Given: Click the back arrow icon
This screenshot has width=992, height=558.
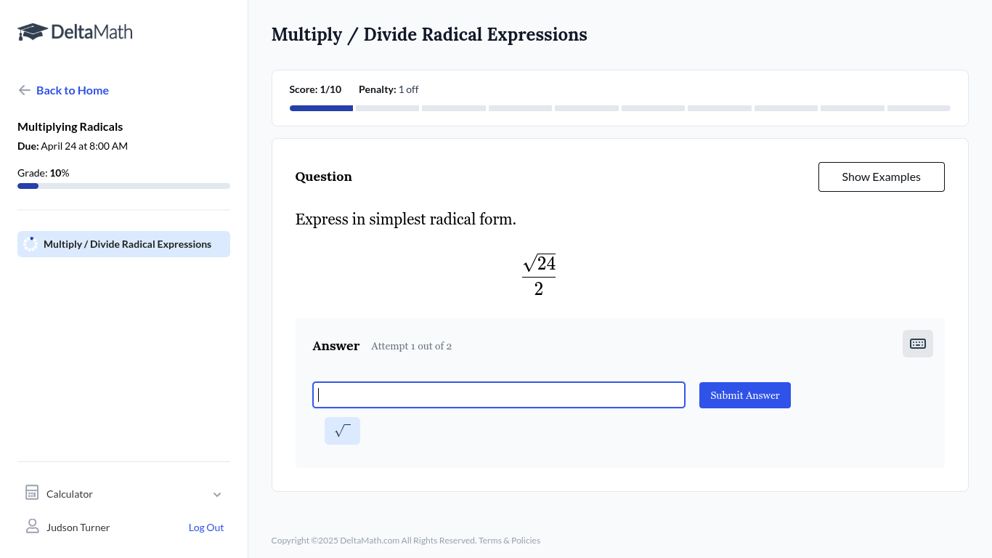Looking at the screenshot, I should click(24, 90).
